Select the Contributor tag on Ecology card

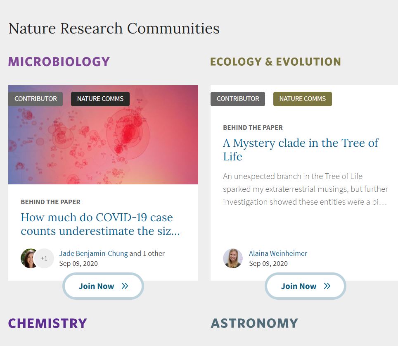[x=238, y=99]
